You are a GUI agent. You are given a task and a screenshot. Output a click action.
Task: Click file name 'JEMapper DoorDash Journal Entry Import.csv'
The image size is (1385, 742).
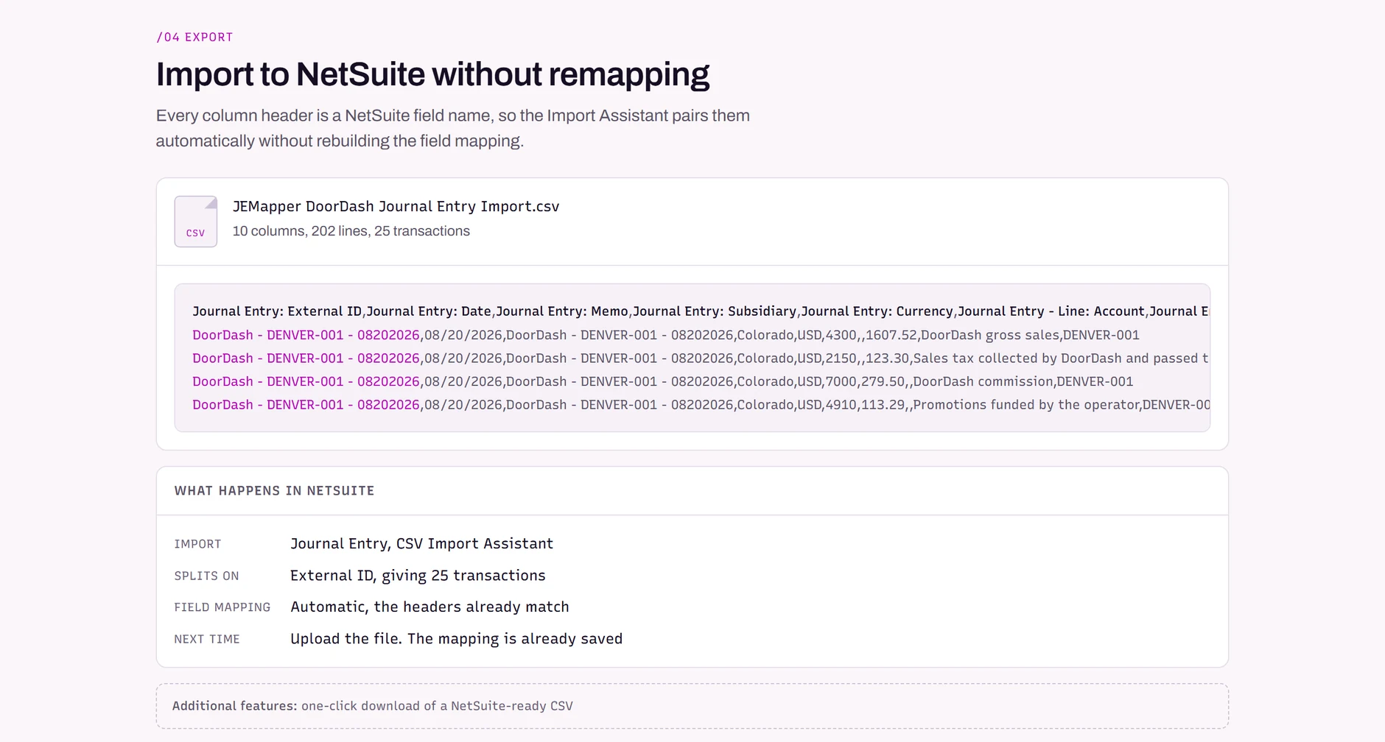coord(396,207)
